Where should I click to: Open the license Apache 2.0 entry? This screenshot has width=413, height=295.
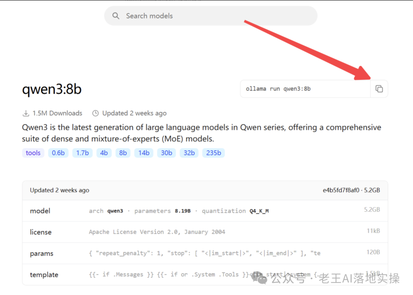point(41,232)
